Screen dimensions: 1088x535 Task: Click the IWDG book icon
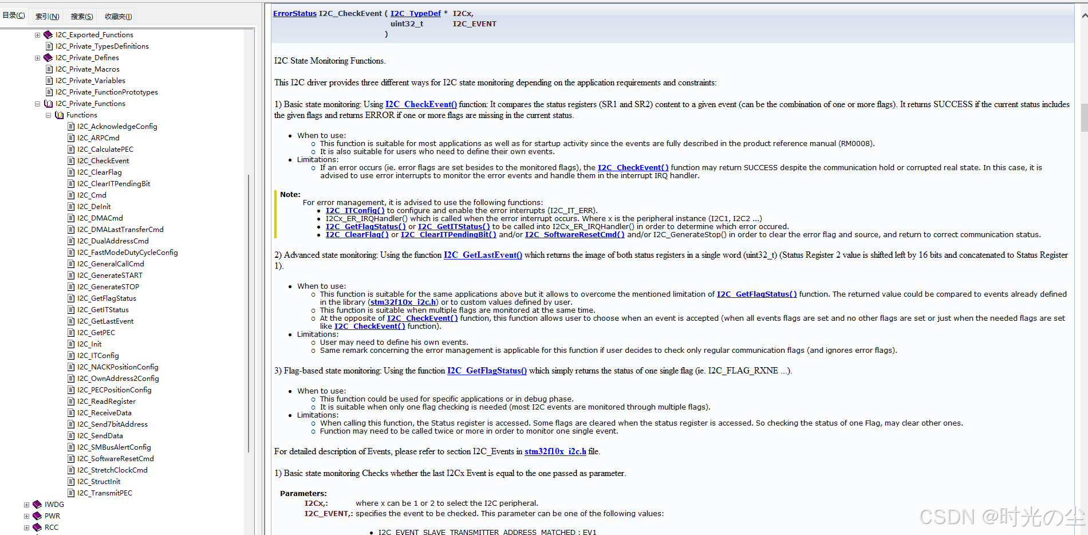click(x=37, y=505)
